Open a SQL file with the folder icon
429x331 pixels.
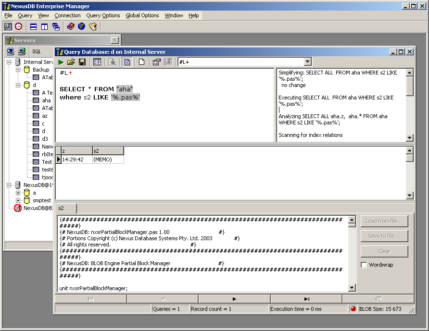click(71, 62)
